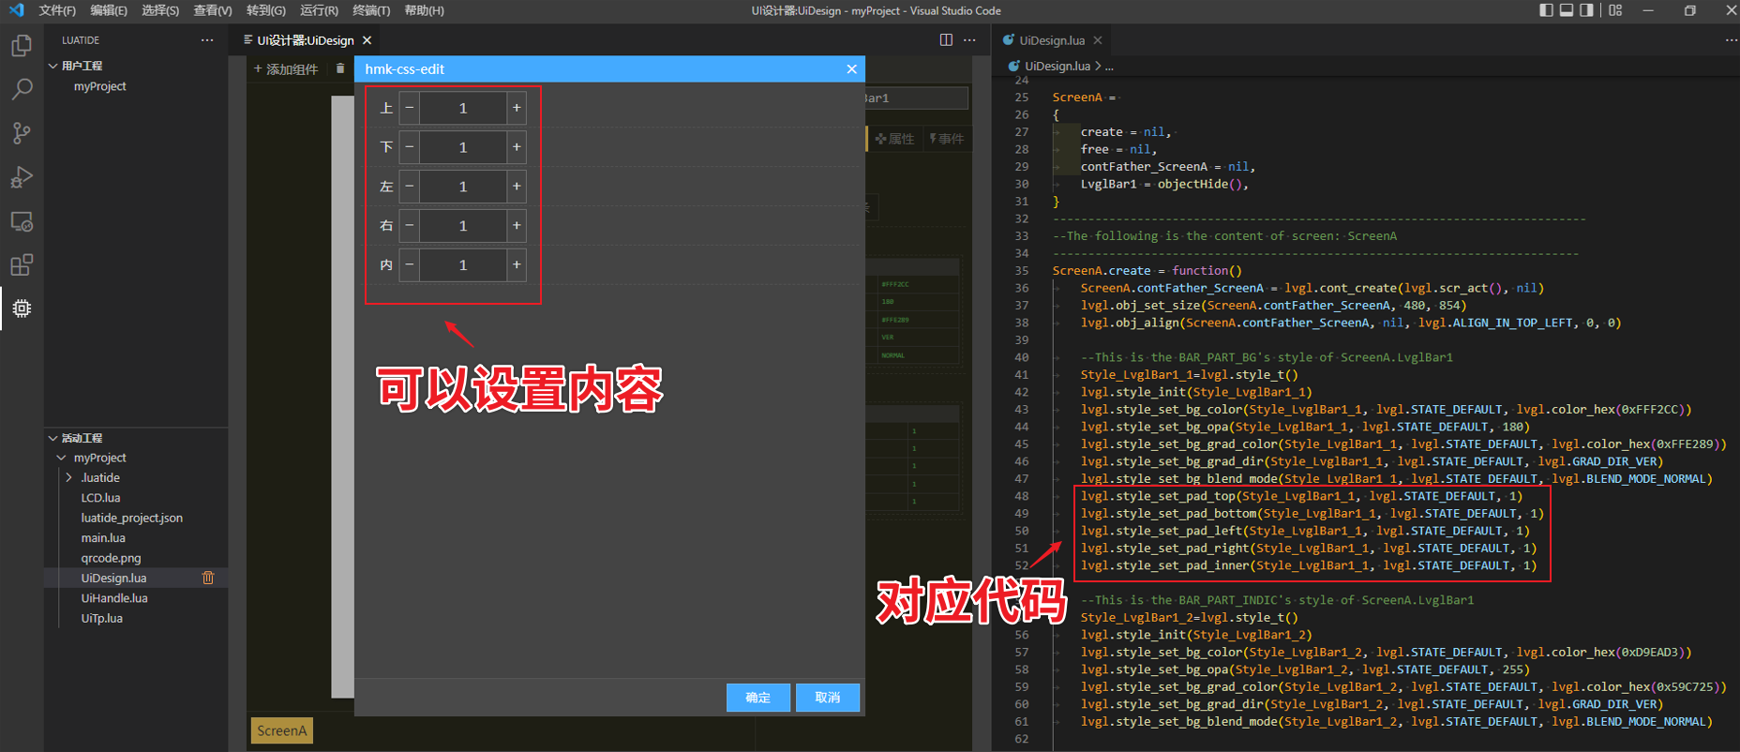
Task: Delete UiDesign.lua using trash icon
Action: [208, 579]
